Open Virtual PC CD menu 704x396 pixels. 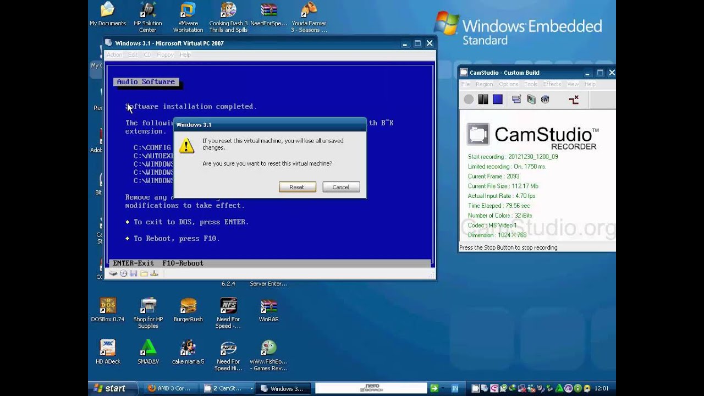(x=147, y=55)
